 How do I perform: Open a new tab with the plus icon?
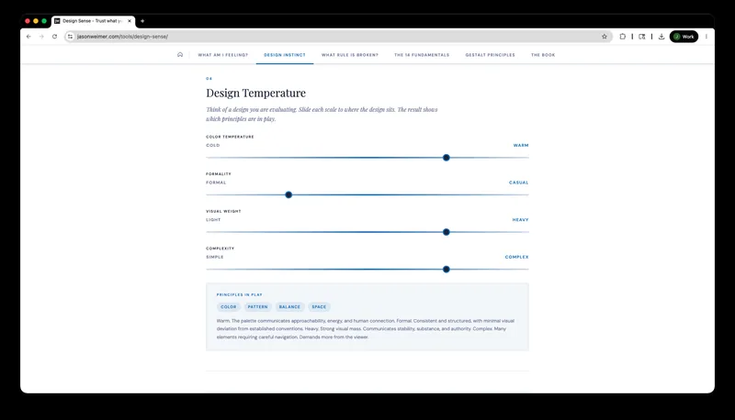tap(142, 21)
